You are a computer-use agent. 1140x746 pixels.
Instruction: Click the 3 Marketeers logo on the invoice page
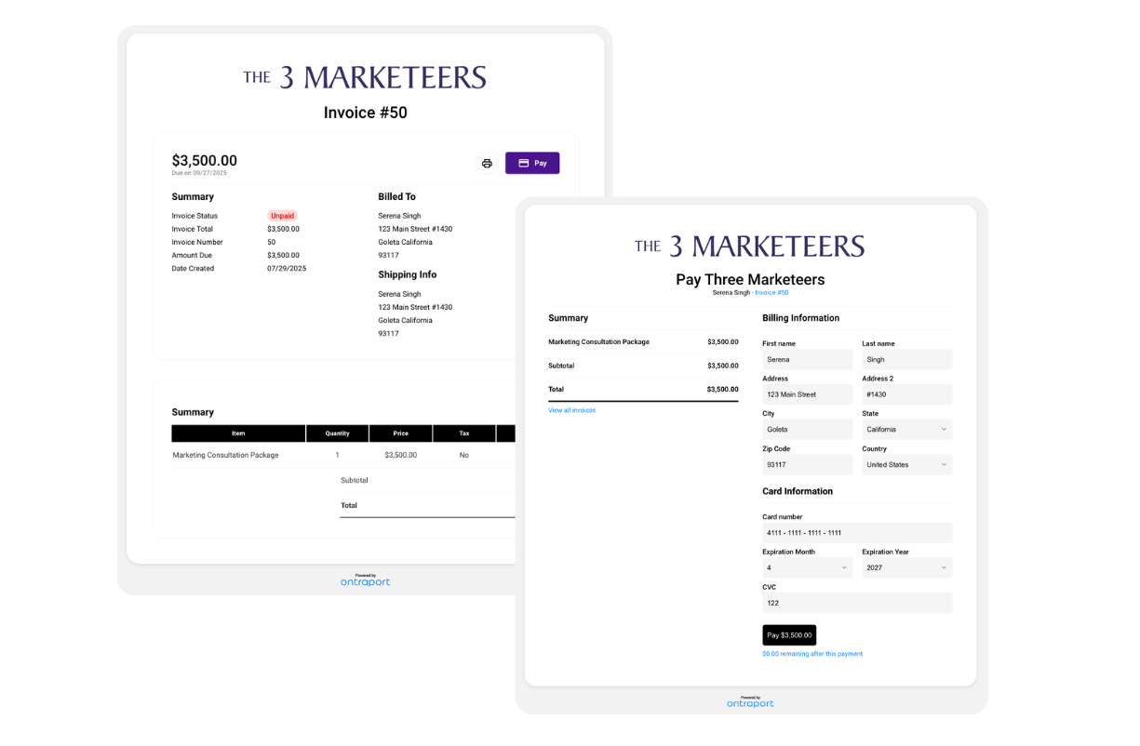365,77
